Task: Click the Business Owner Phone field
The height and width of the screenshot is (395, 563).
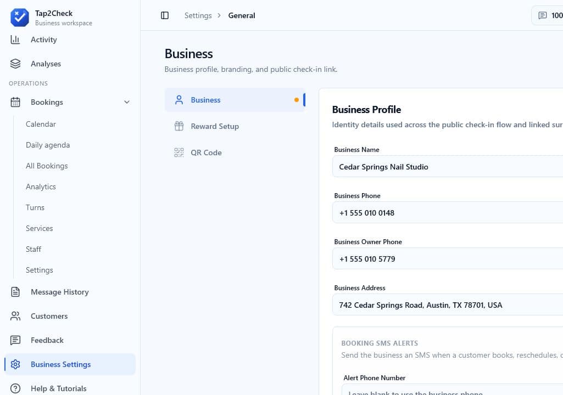Action: (x=448, y=258)
